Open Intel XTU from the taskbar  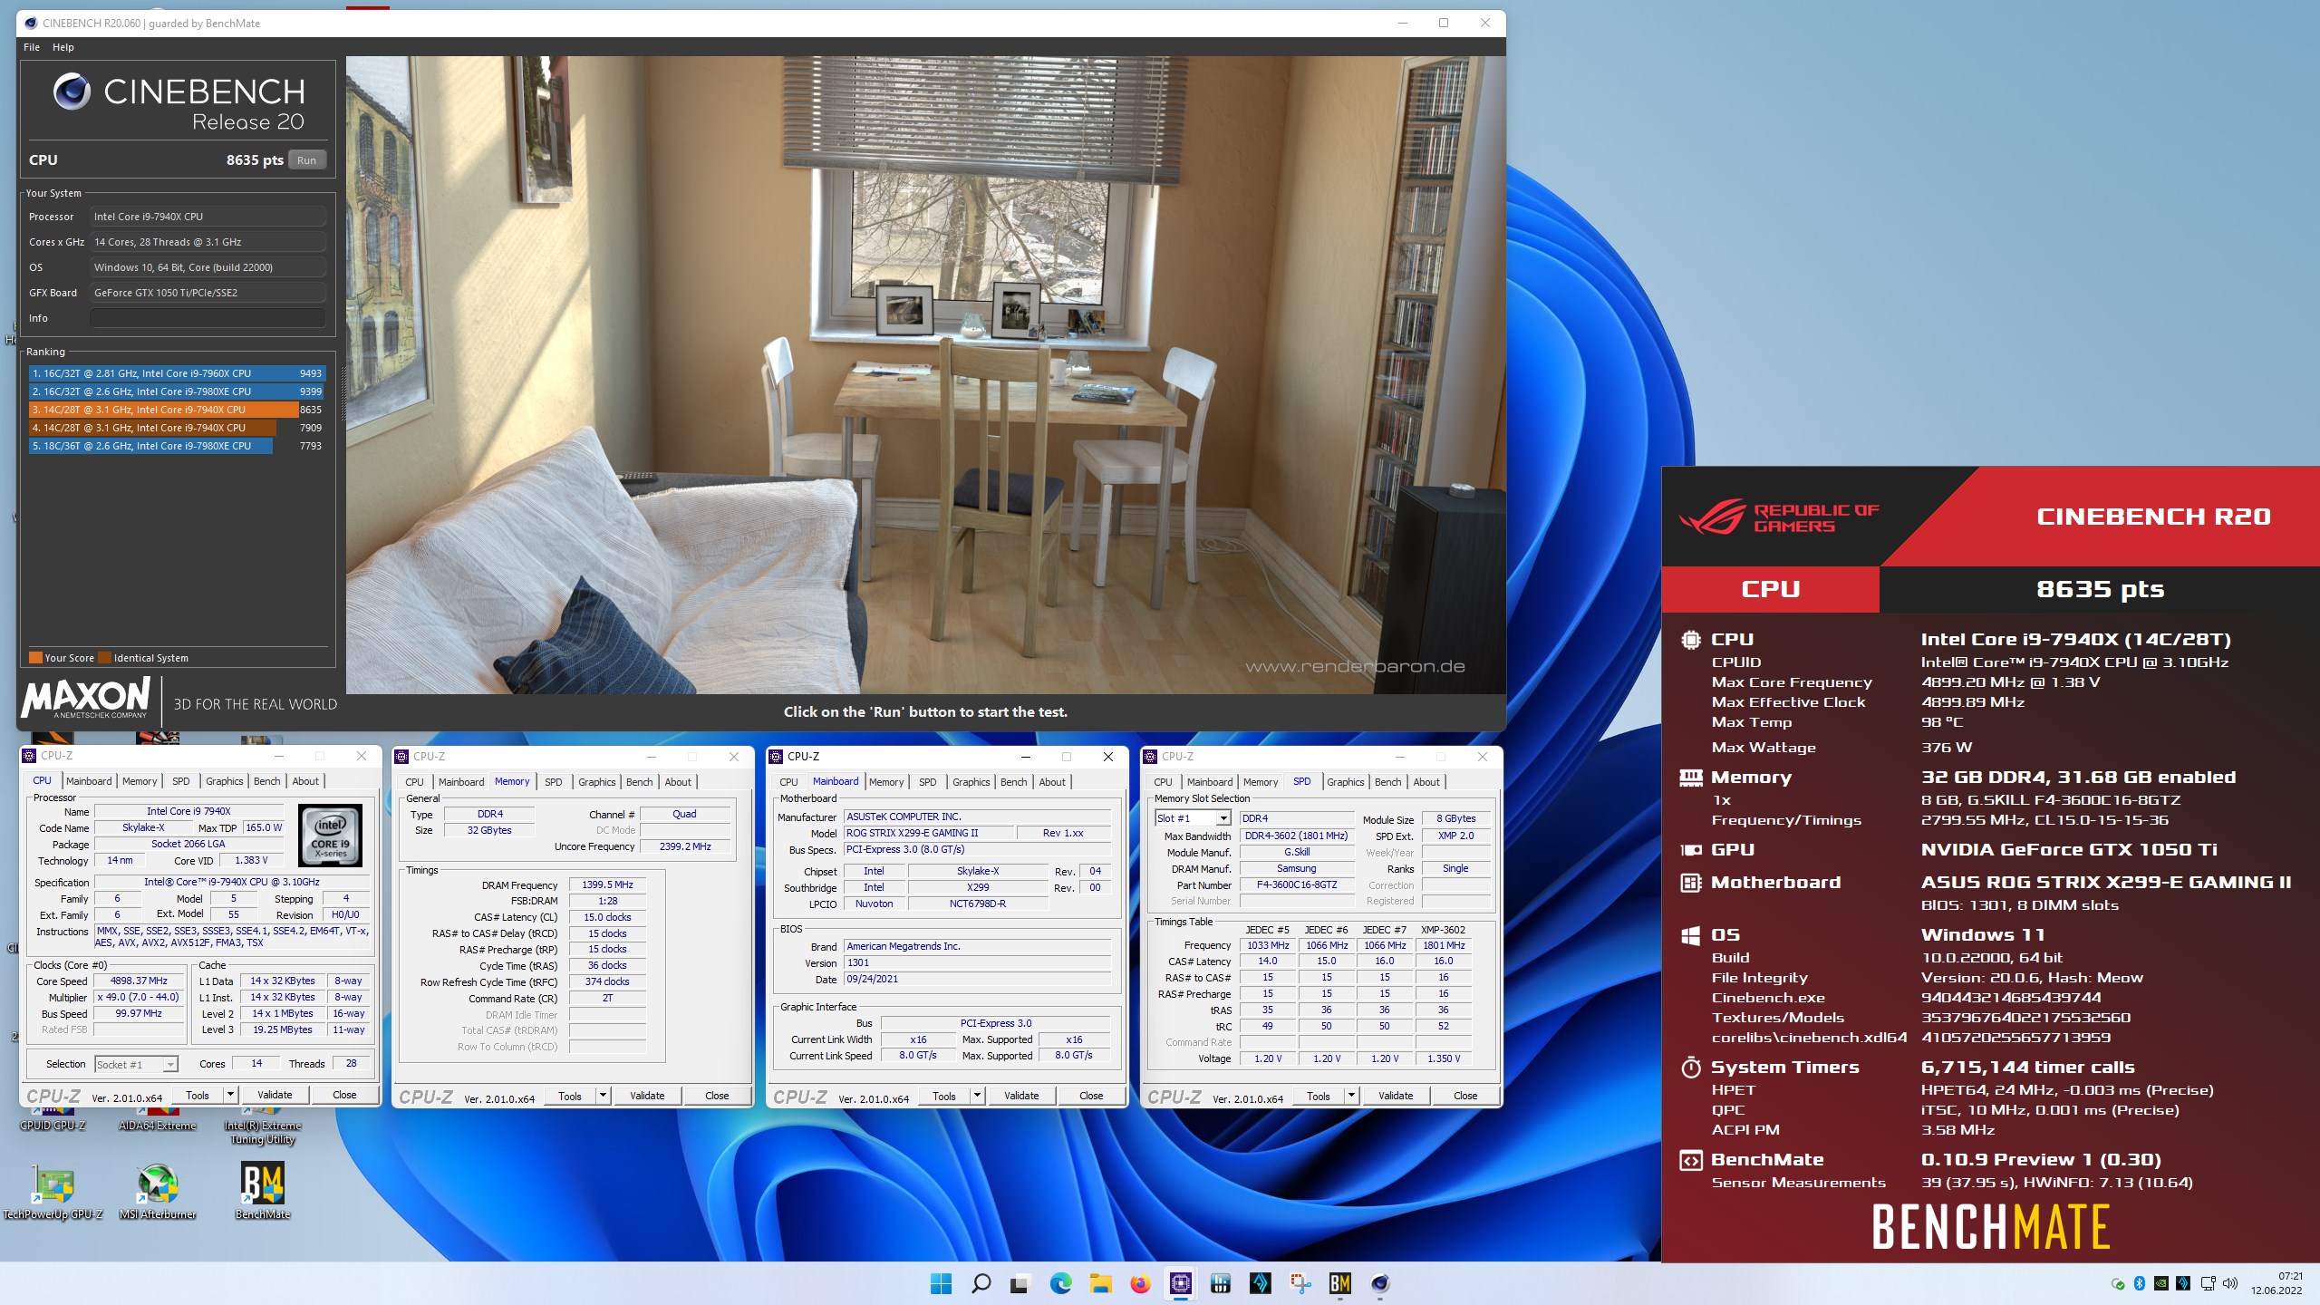tap(1260, 1283)
